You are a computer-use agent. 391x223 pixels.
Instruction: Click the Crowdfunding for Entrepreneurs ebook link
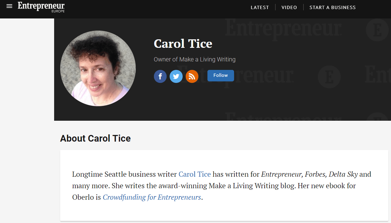pos(152,197)
